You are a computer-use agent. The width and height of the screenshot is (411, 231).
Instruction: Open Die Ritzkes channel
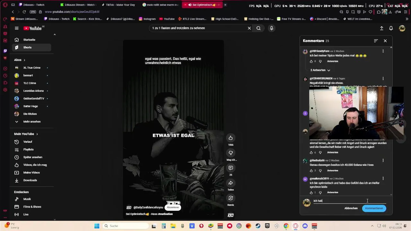click(31, 114)
